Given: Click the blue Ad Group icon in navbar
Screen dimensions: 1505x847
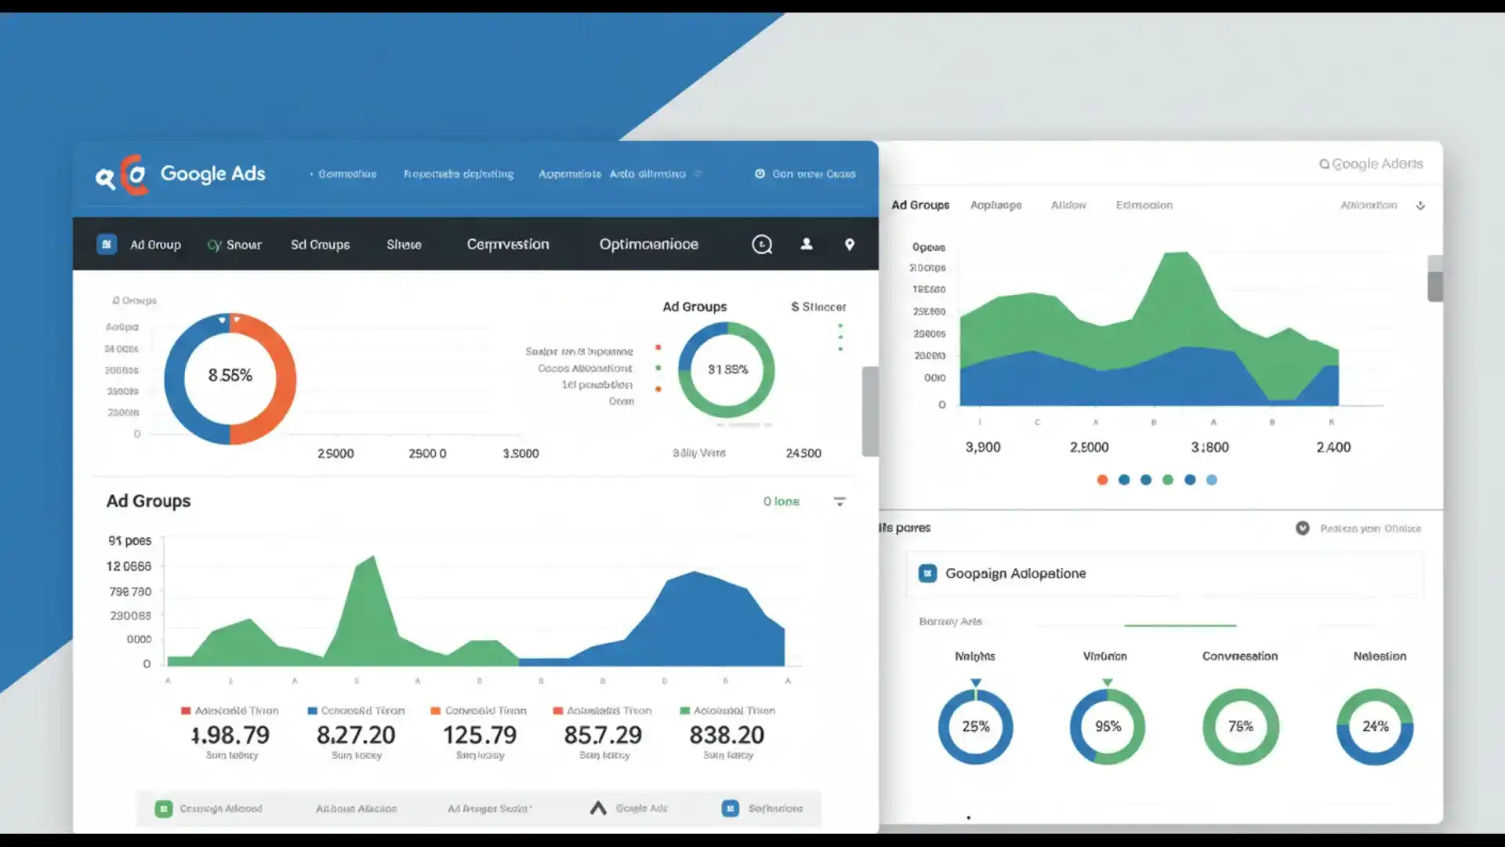Looking at the screenshot, I should coord(107,244).
